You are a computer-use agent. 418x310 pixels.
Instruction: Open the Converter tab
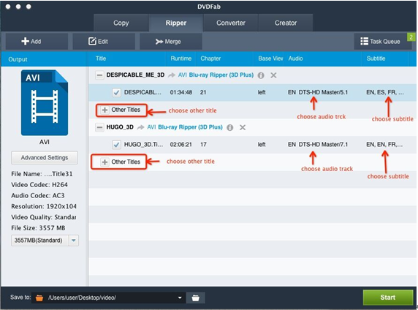point(231,23)
